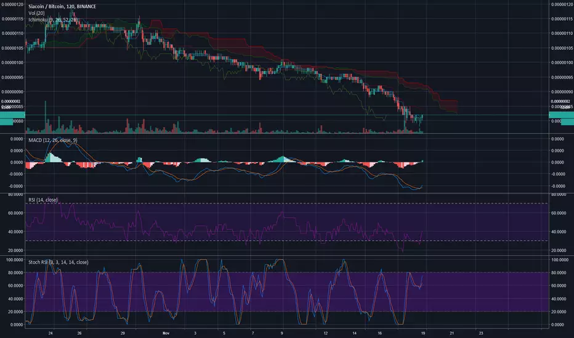Click 0.00000090 on the left-hand price scale
The width and height of the screenshot is (574, 338).
[x=12, y=92]
